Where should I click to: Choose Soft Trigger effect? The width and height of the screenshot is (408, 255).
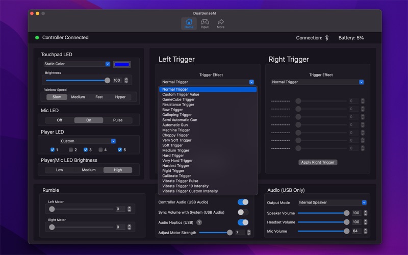point(208,145)
